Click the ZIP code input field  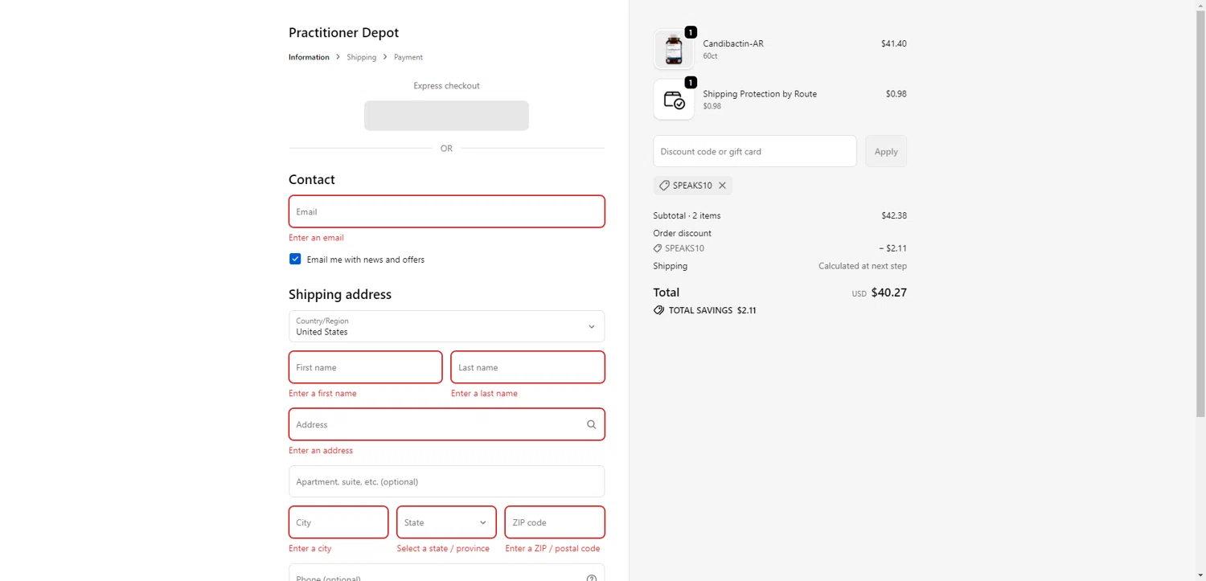(x=554, y=522)
